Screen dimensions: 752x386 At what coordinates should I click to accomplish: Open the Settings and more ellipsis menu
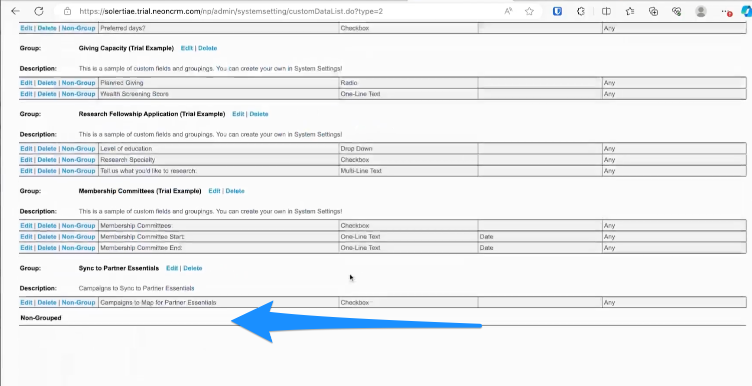tap(726, 11)
